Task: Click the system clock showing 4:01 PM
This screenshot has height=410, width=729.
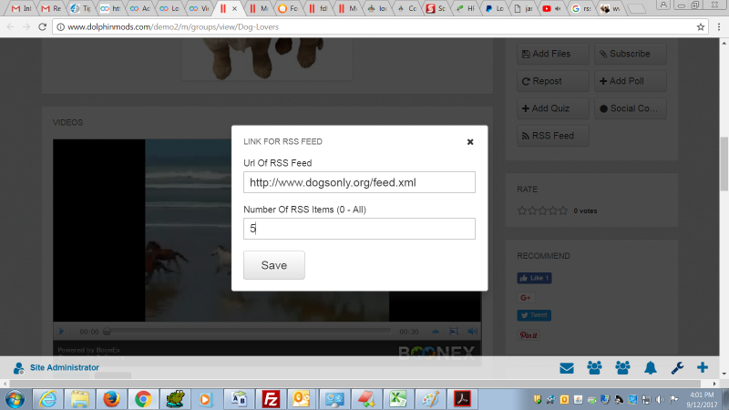Action: [x=702, y=395]
